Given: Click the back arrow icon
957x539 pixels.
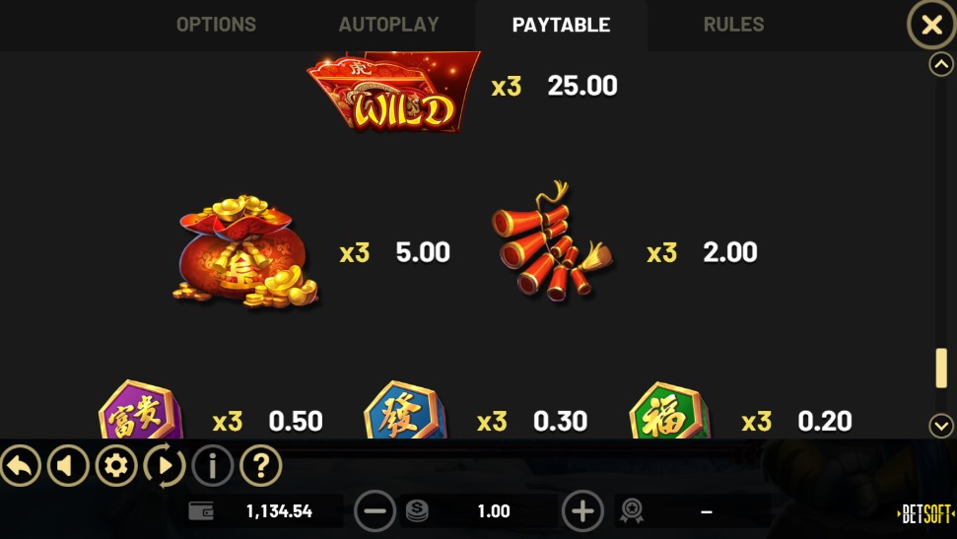Looking at the screenshot, I should pos(20,466).
